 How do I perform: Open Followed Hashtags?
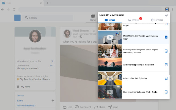(x=26, y=106)
